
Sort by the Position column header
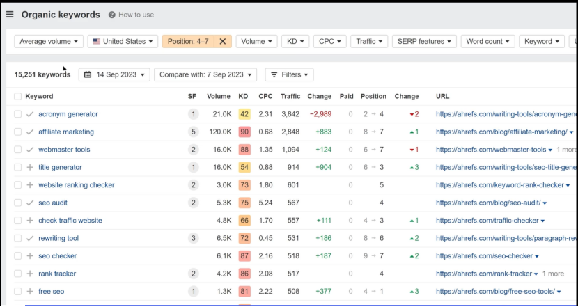click(x=373, y=97)
